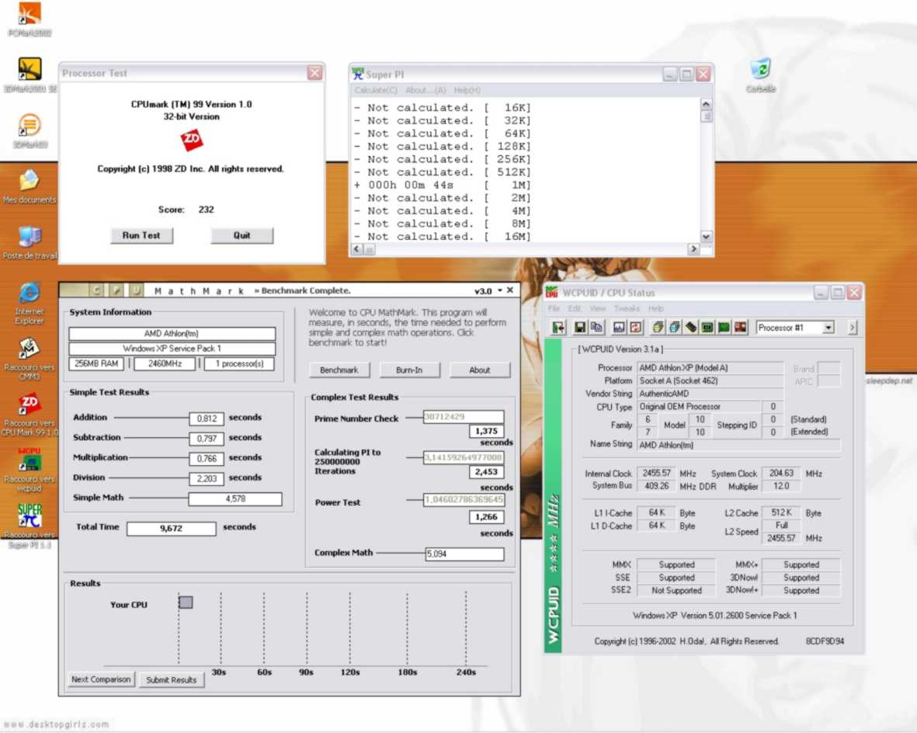Click the Internal Clock value 2455.57 in WCPUID
This screenshot has height=733, width=917.
(656, 473)
